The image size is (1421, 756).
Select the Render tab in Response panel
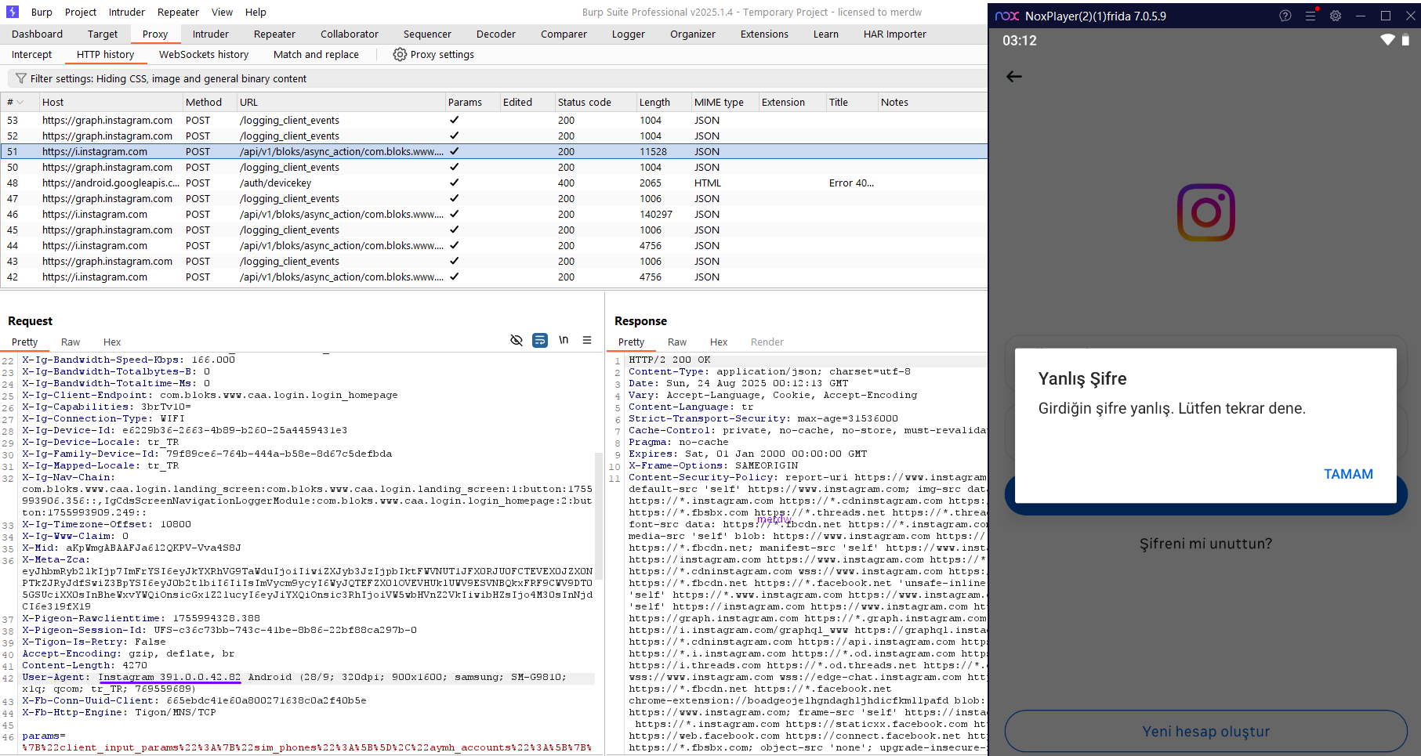click(x=767, y=342)
